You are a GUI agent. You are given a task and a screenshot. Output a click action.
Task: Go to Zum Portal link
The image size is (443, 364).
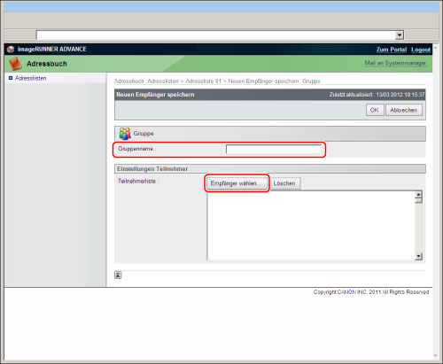(392, 50)
